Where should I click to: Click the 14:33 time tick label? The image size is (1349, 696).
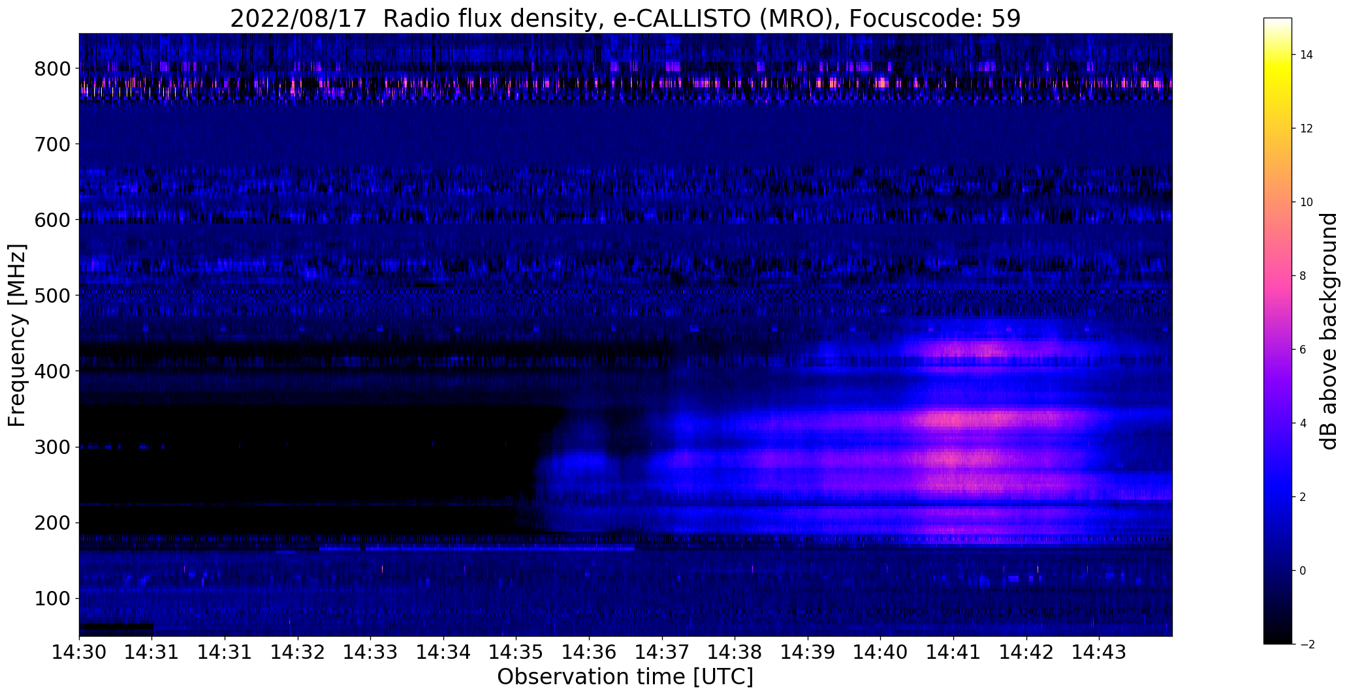(x=371, y=652)
